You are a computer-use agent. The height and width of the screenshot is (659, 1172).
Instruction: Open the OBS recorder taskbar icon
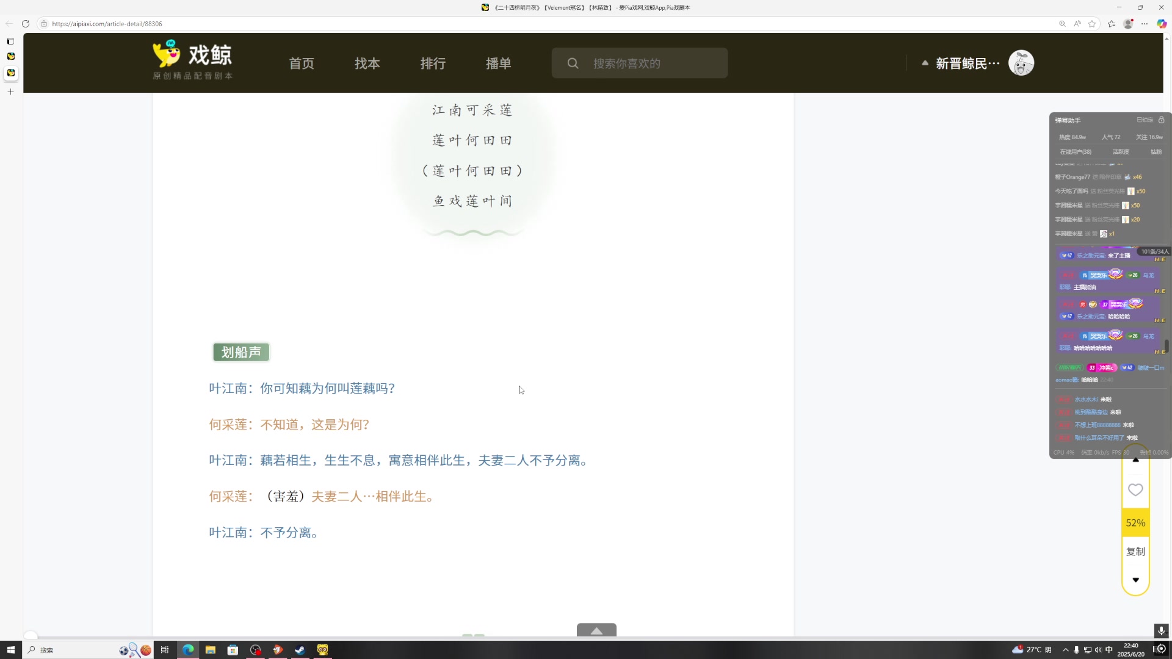pos(255,650)
